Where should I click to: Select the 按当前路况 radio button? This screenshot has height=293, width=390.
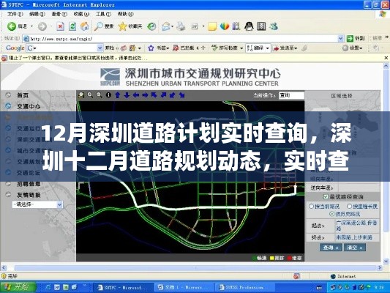coord(311,207)
